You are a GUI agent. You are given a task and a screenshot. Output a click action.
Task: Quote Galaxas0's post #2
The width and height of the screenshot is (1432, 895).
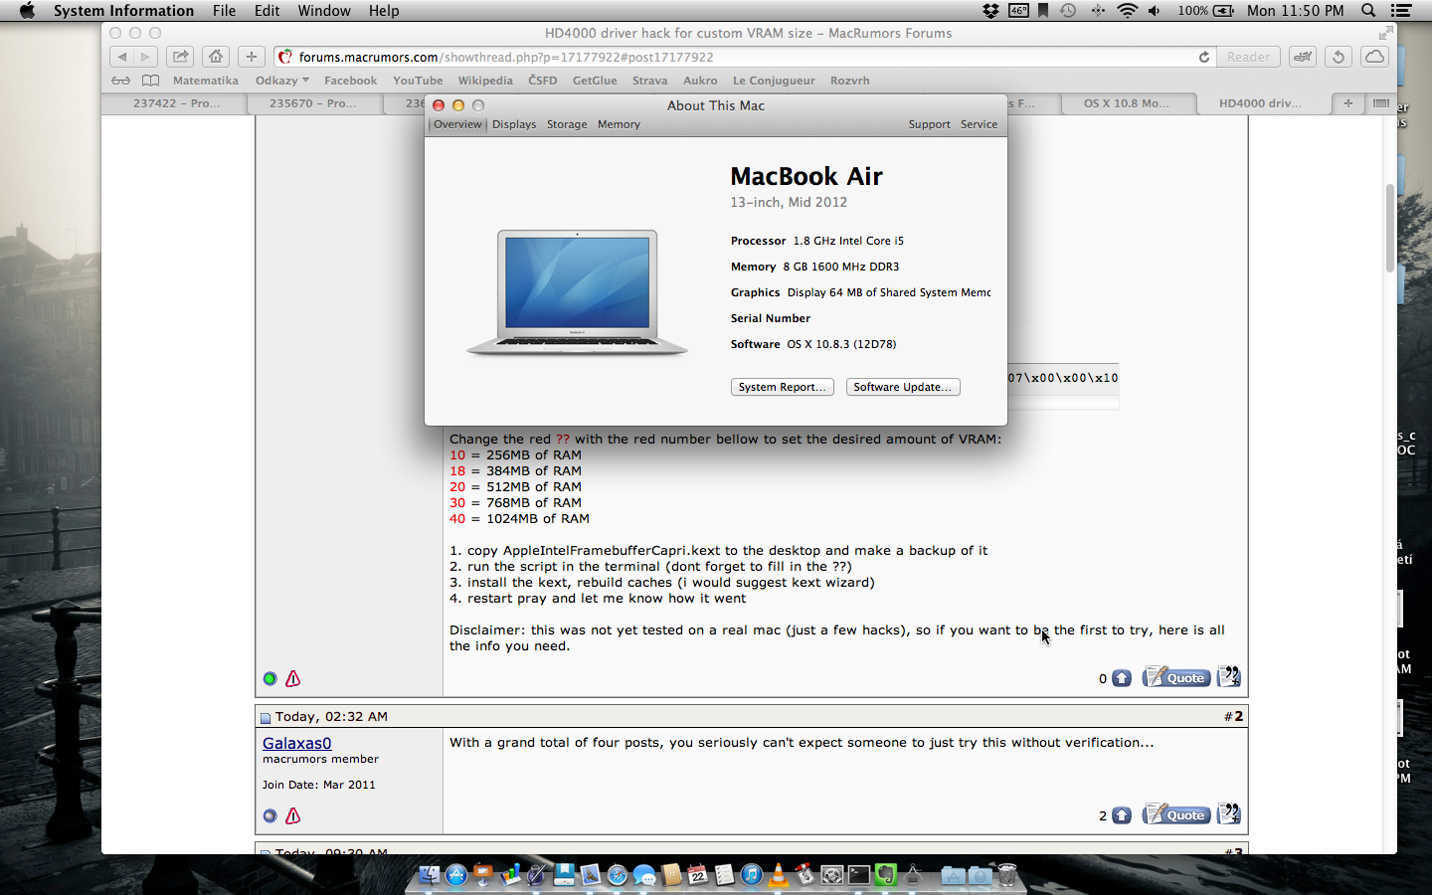[x=1176, y=814]
